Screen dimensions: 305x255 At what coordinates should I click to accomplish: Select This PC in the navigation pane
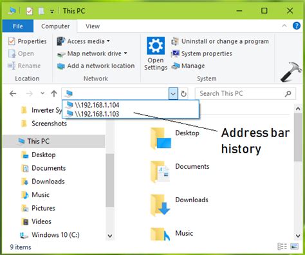point(54,141)
